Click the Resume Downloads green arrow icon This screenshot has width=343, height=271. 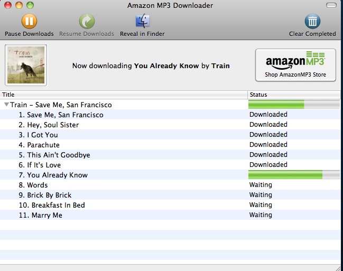click(87, 21)
